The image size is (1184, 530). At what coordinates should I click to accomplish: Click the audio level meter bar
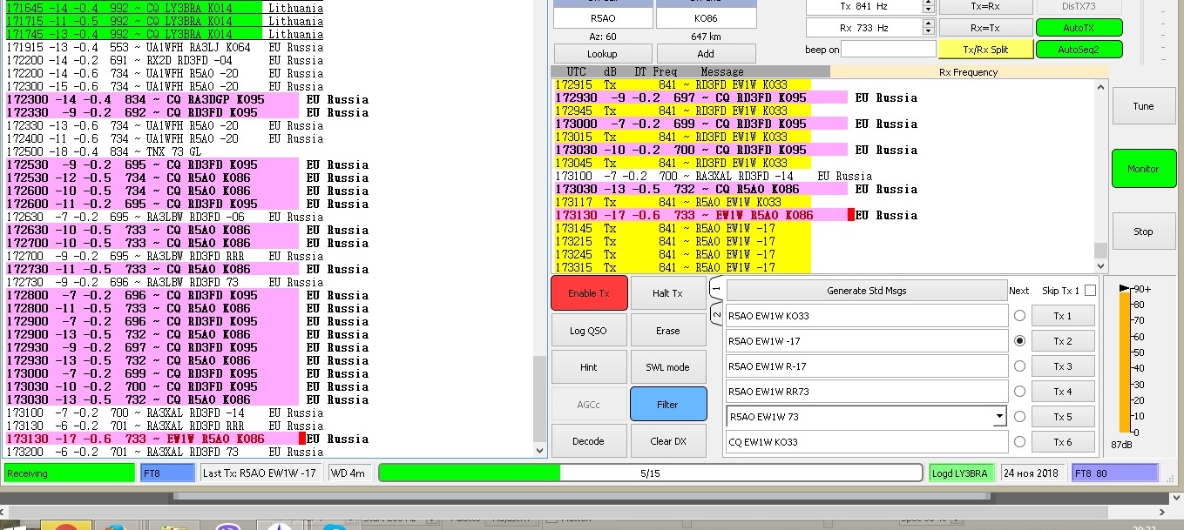coord(1125,361)
